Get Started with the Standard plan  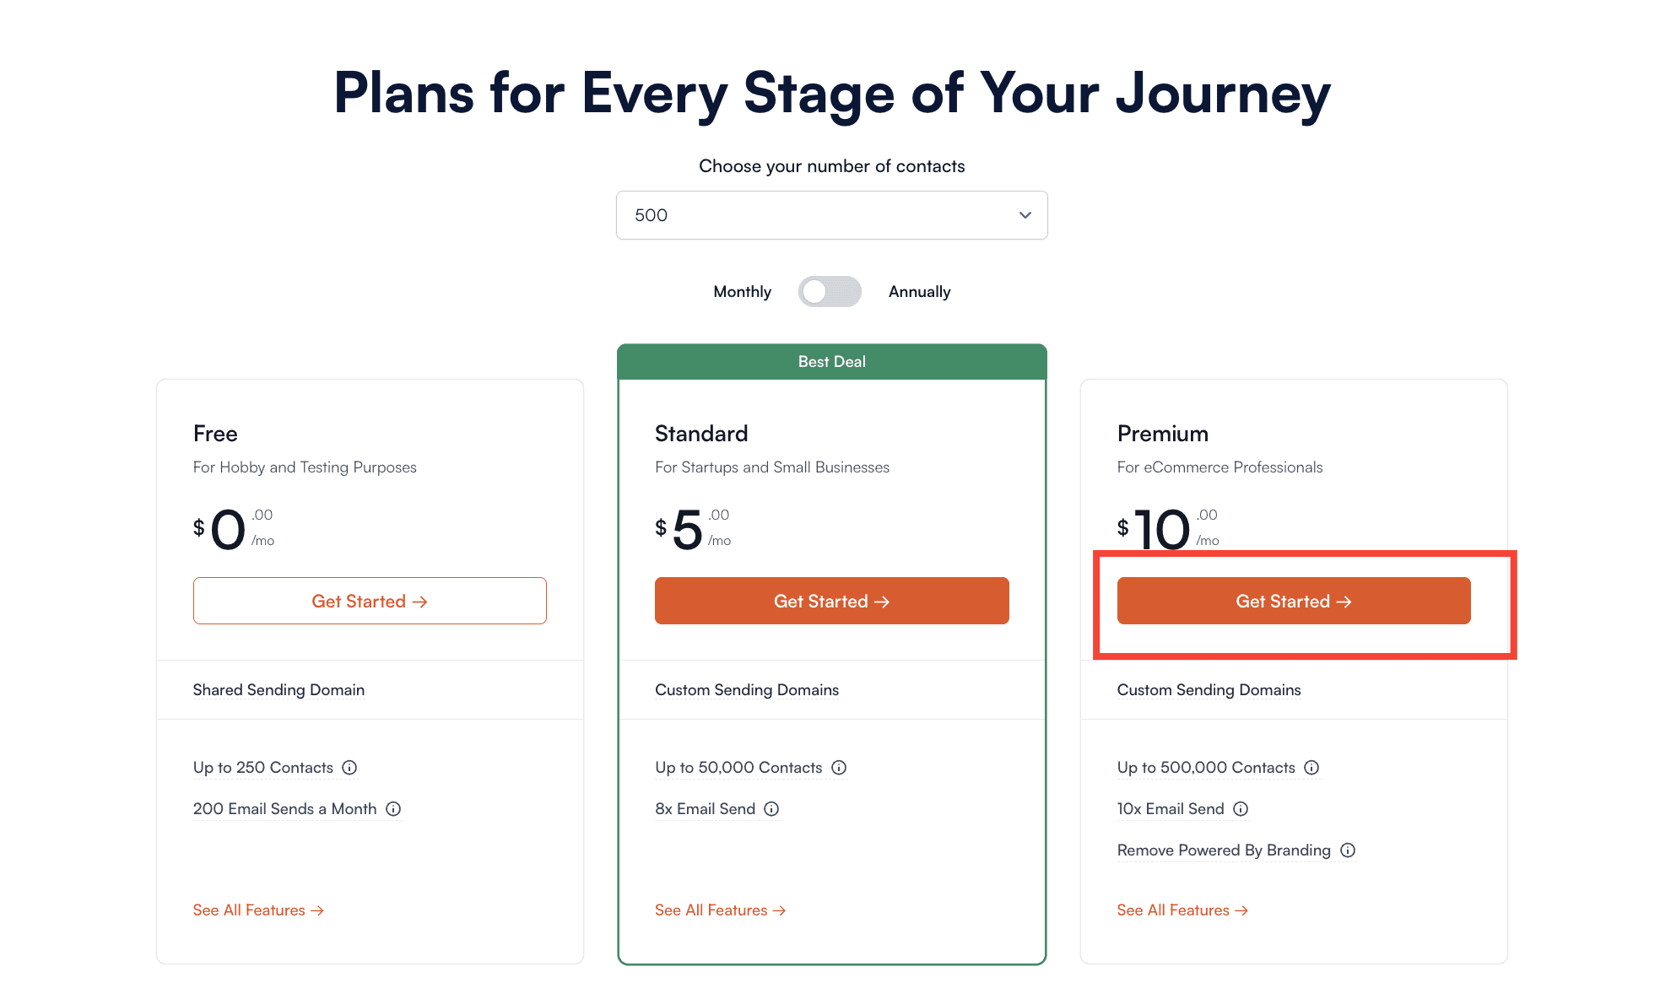[x=831, y=602]
